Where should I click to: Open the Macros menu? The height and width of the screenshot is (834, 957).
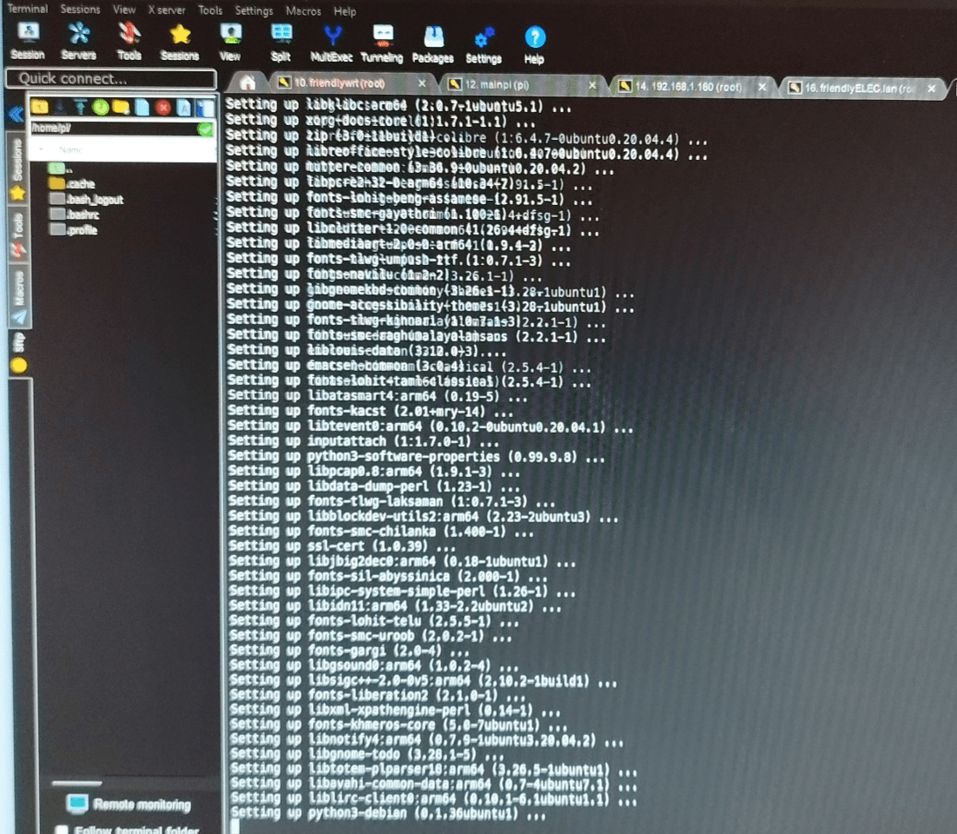coord(303,11)
